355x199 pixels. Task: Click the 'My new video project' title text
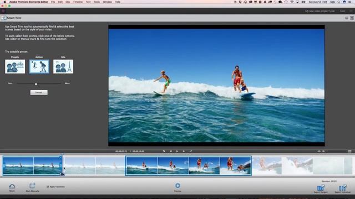(x=319, y=11)
